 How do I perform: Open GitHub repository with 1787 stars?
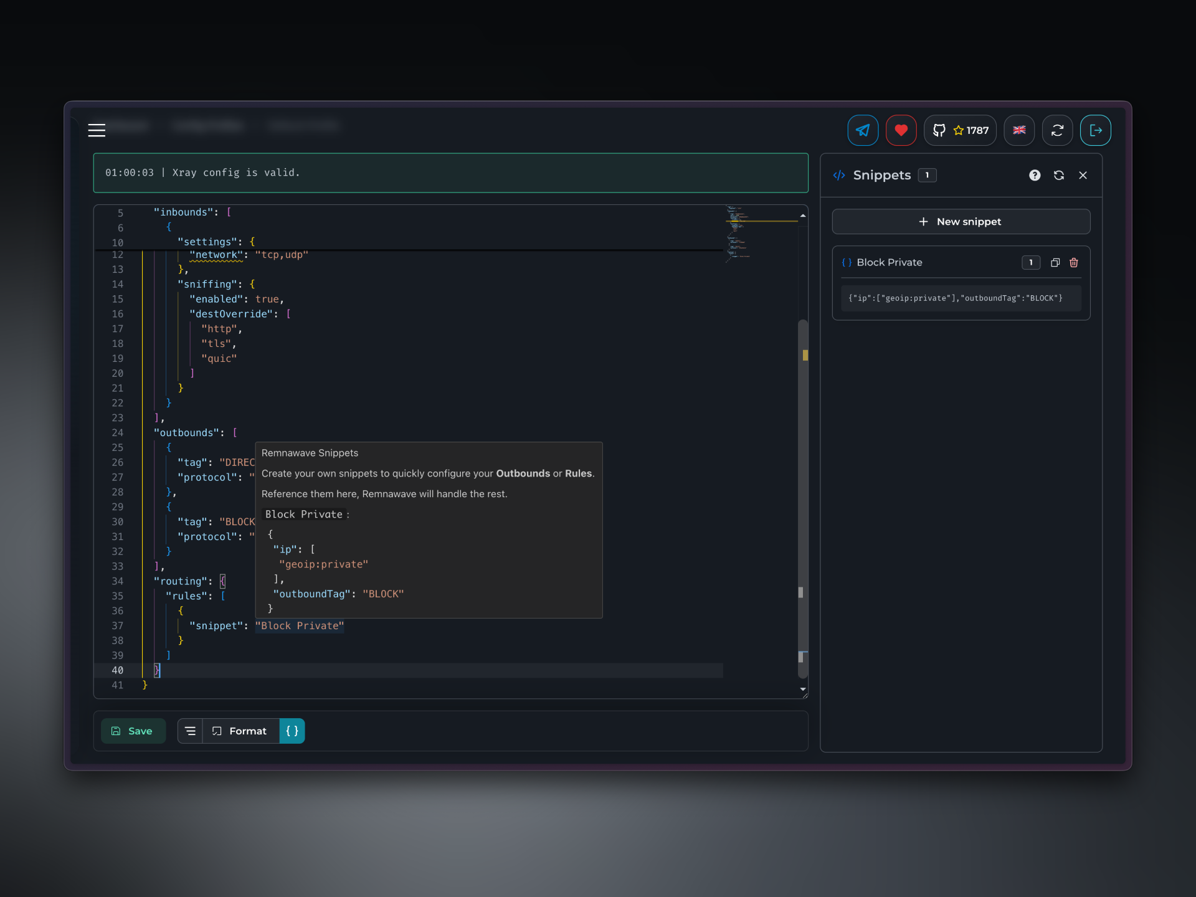point(960,130)
